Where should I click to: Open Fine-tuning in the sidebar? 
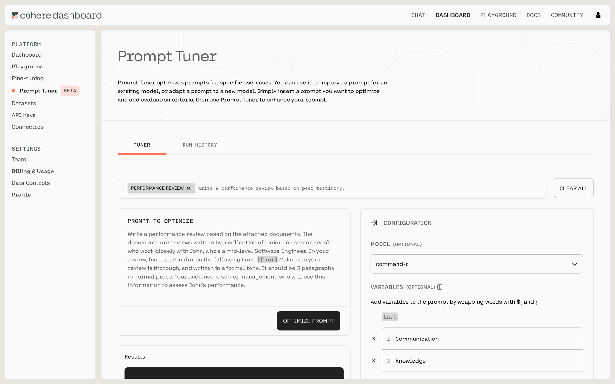click(x=28, y=78)
